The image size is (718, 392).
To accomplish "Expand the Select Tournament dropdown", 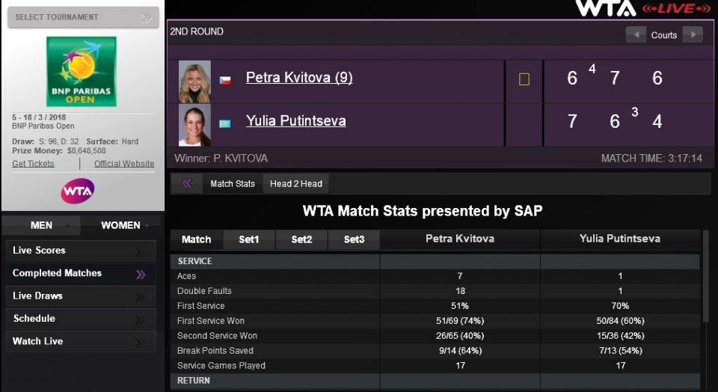I will pos(83,17).
